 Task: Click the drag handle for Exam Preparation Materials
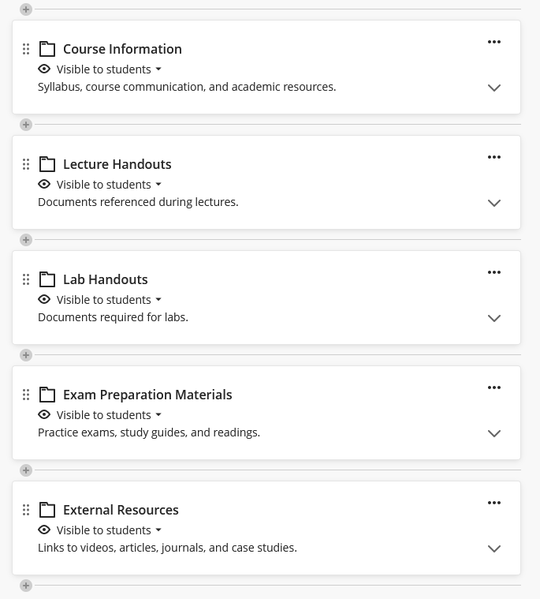click(x=26, y=395)
